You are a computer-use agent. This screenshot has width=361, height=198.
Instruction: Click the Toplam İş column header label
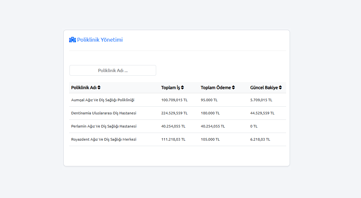pos(170,87)
